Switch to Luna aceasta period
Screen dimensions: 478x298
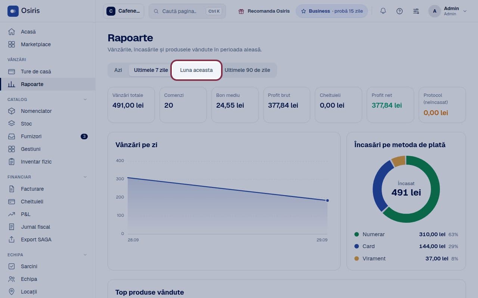tap(196, 70)
